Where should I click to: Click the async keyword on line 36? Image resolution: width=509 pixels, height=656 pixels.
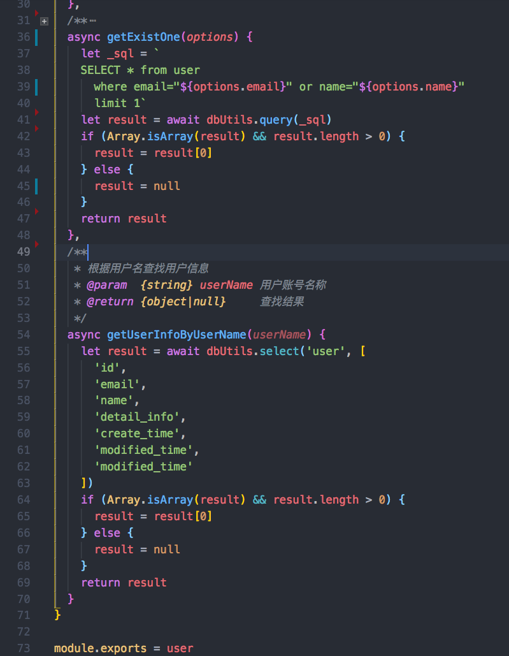[x=83, y=37]
